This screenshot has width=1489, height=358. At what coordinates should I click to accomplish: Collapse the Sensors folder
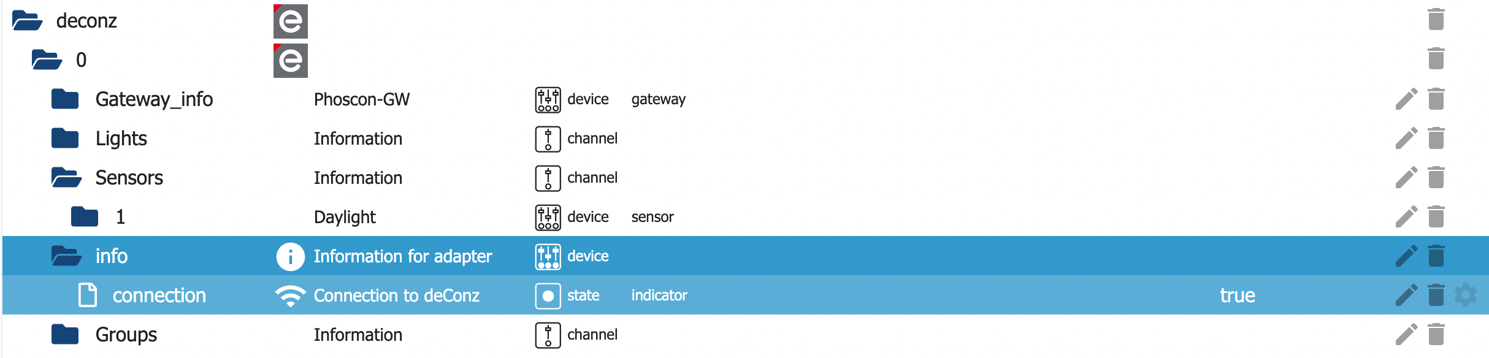[x=66, y=178]
